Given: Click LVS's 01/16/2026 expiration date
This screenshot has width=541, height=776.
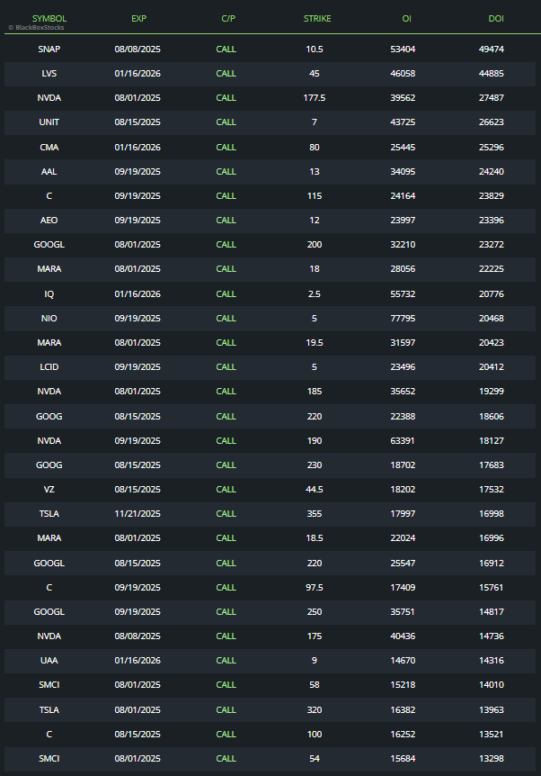Looking at the screenshot, I should 137,73.
